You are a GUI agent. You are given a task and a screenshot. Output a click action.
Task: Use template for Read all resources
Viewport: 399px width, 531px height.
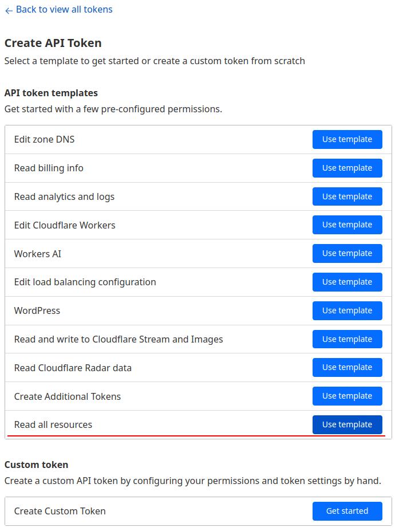click(347, 424)
